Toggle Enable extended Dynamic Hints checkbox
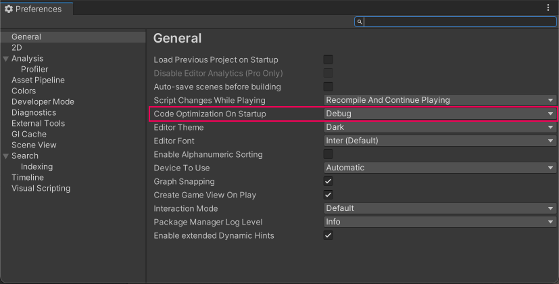This screenshot has height=284, width=559. [x=329, y=235]
